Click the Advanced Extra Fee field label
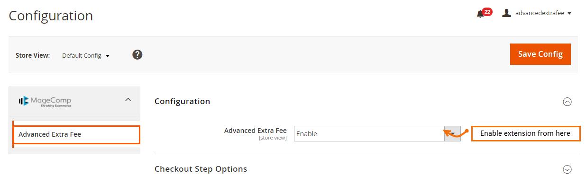This screenshot has width=586, height=184. pos(255,130)
